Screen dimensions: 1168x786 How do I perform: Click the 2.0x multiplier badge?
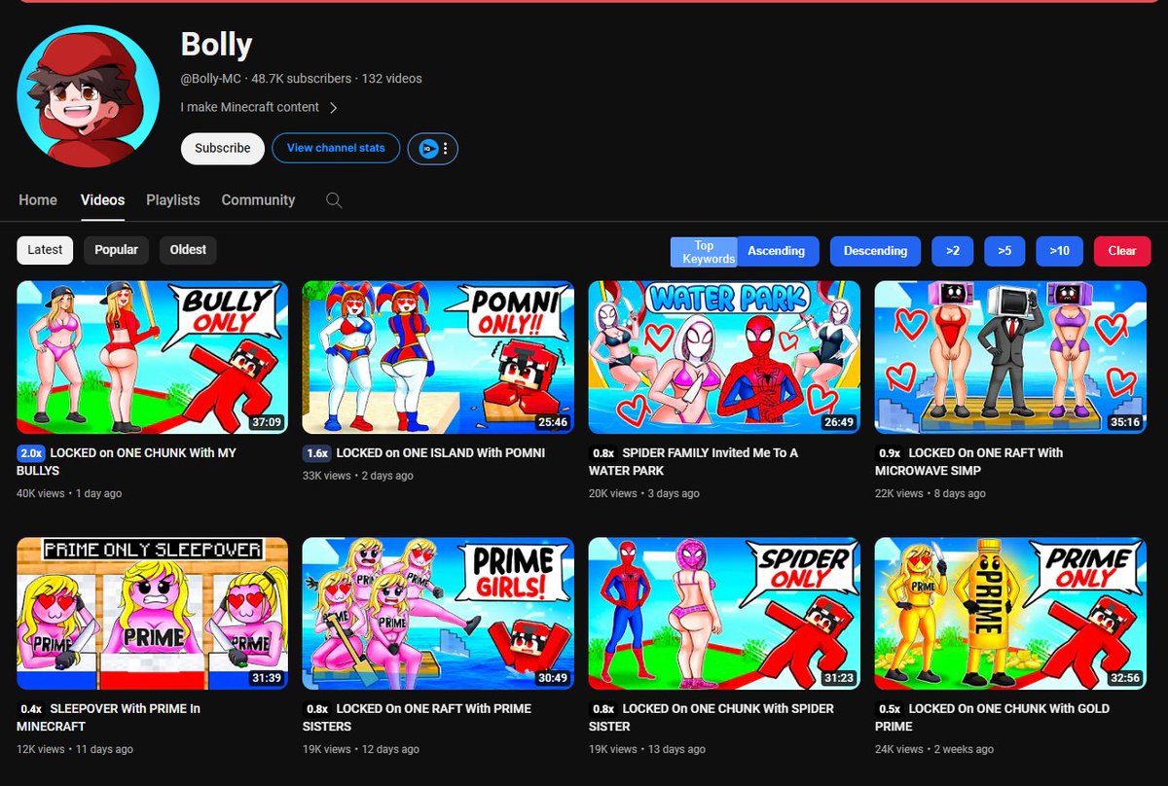(x=31, y=453)
